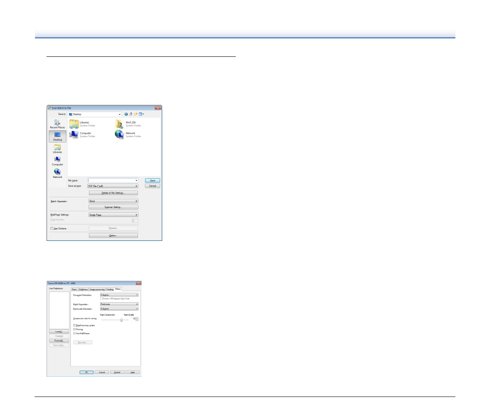This screenshot has height=420, width=490.
Task: Click the back navigation arrow icon
Action: coord(126,114)
